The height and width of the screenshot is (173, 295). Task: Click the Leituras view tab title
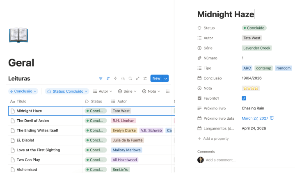click(19, 78)
